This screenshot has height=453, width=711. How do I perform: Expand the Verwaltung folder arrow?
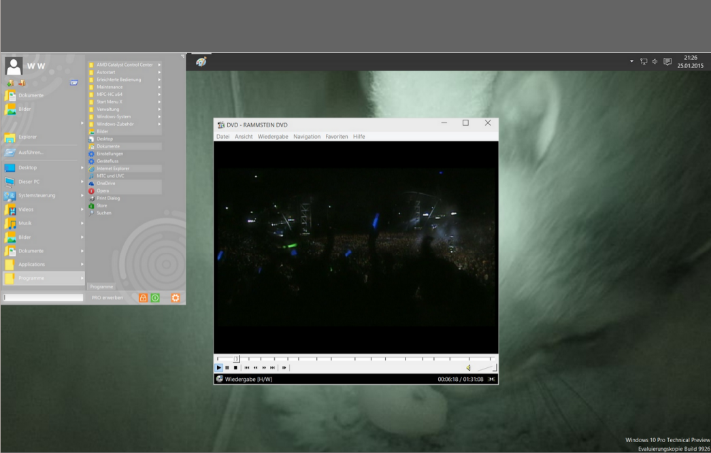[x=159, y=110]
